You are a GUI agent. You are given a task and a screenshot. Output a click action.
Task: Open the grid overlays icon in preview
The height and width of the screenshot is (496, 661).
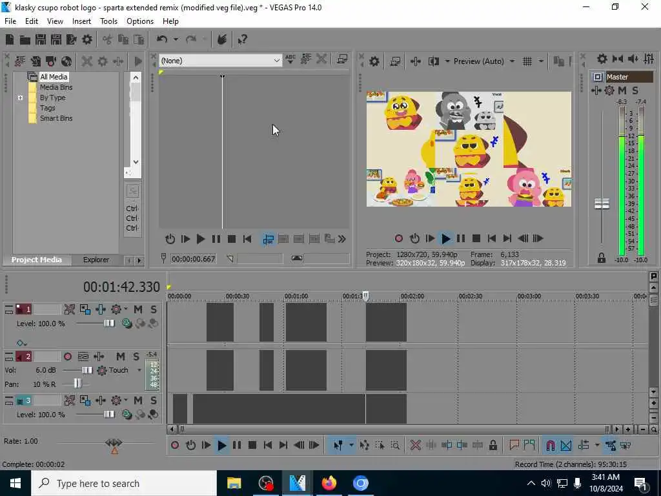(x=527, y=61)
